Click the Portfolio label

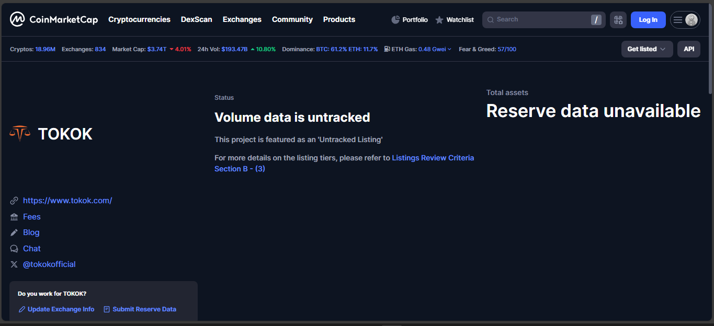415,20
